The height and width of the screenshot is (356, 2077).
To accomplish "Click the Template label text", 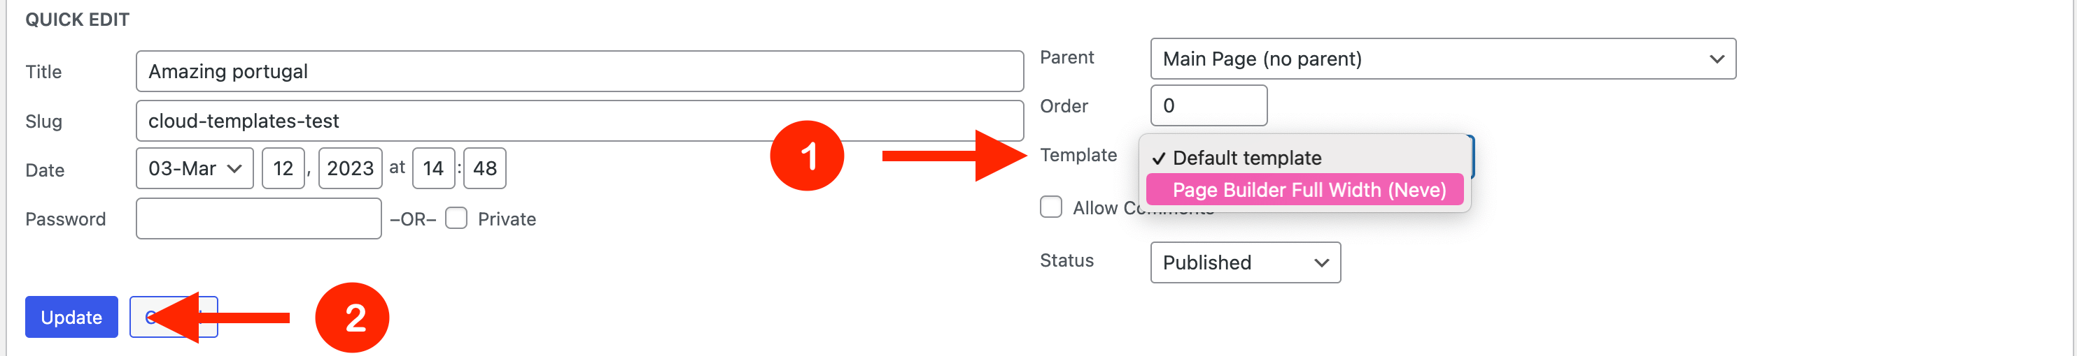I will 1077,155.
